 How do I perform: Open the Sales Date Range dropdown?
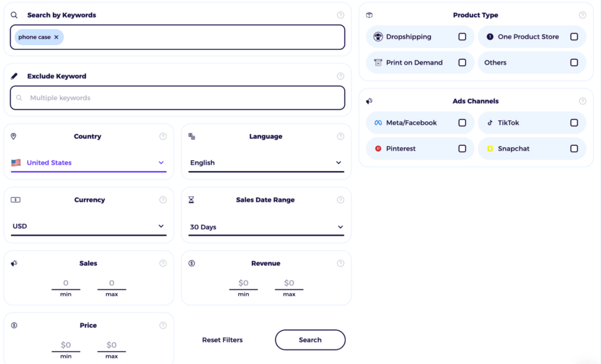click(x=339, y=226)
